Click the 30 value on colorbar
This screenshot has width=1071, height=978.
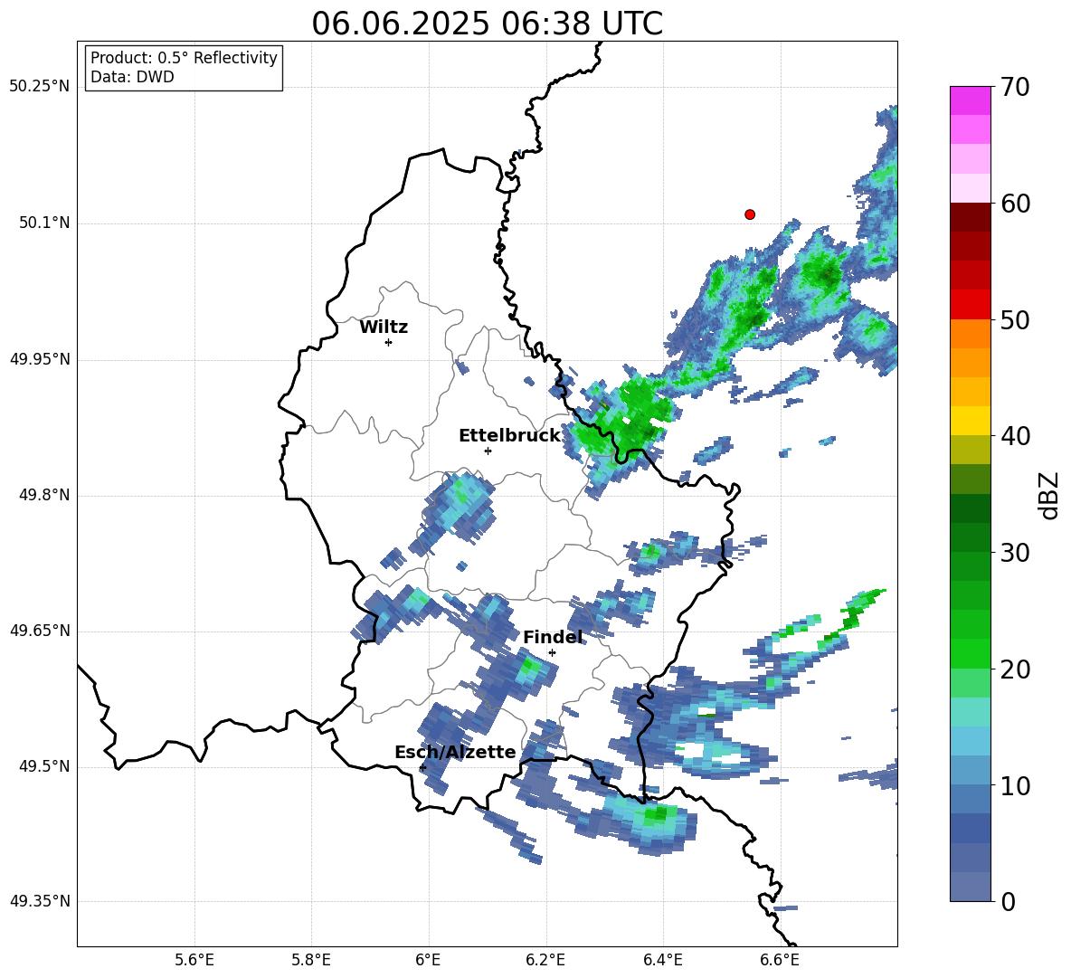coord(1015,553)
